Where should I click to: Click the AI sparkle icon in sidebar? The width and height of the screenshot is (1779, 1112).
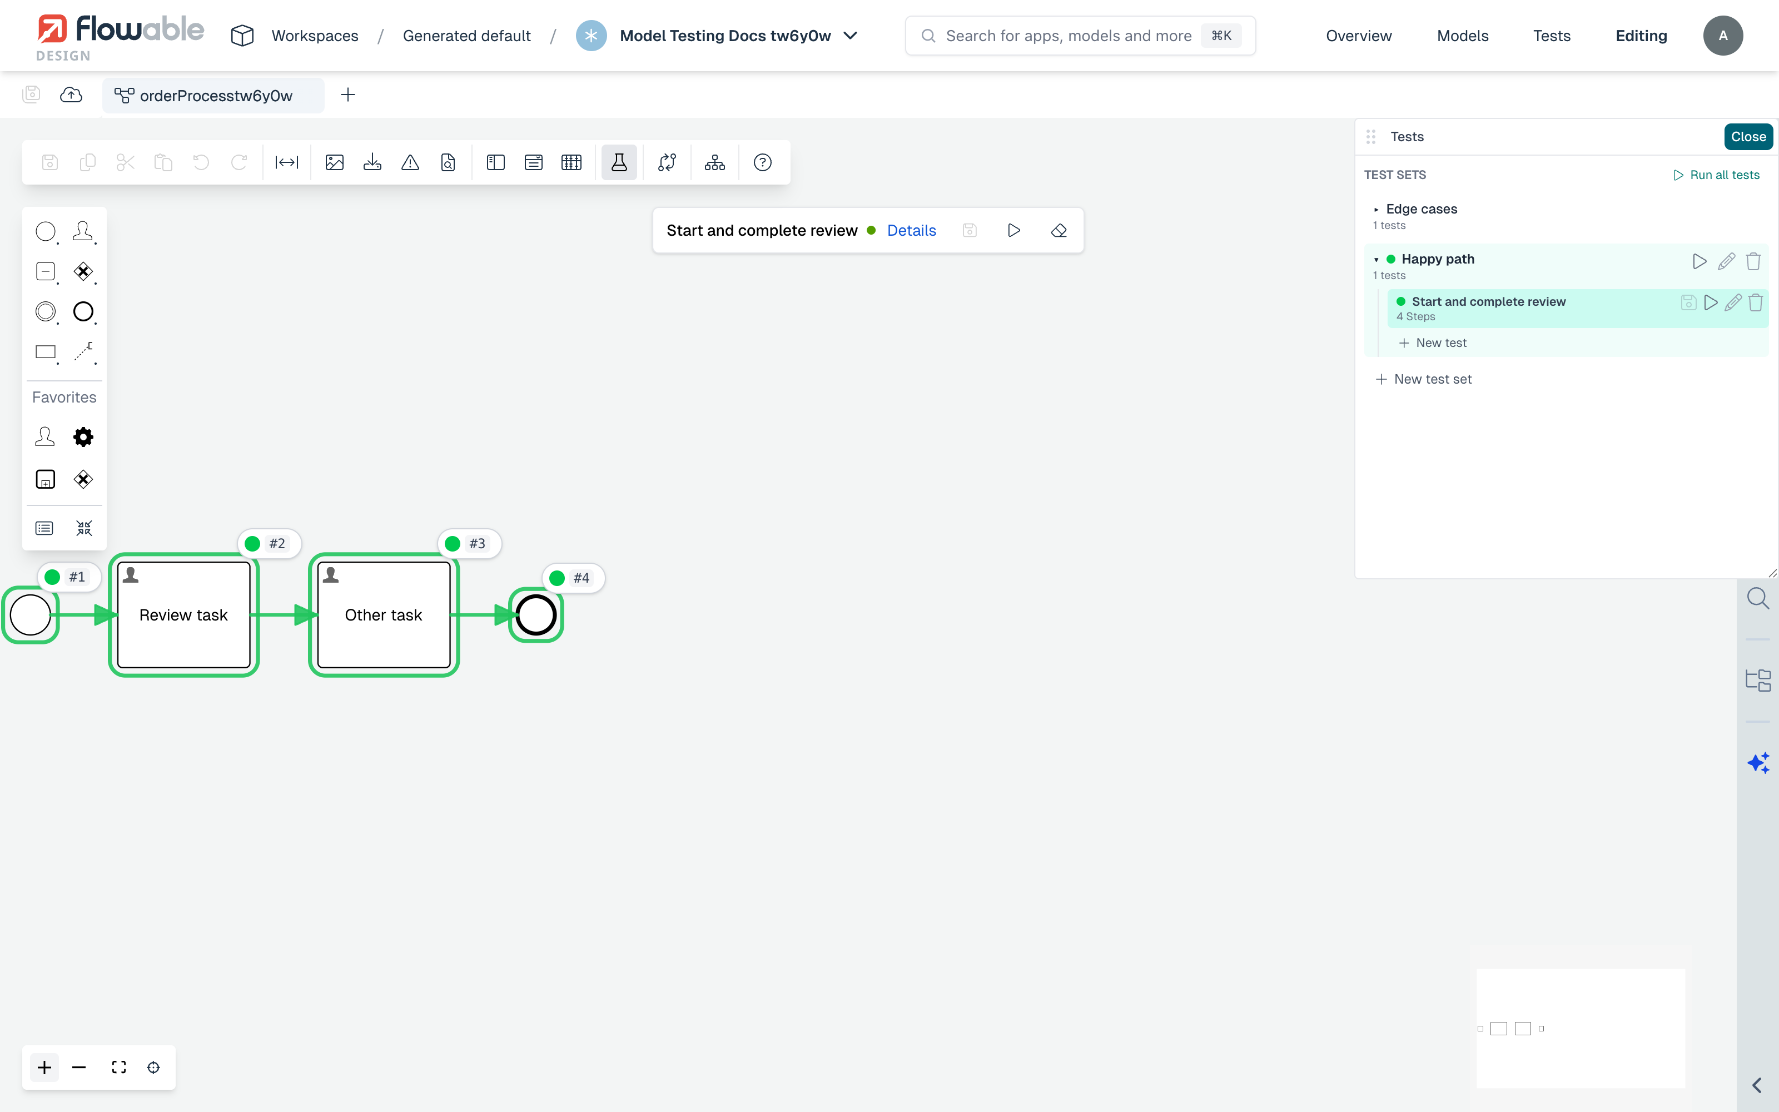[1758, 763]
